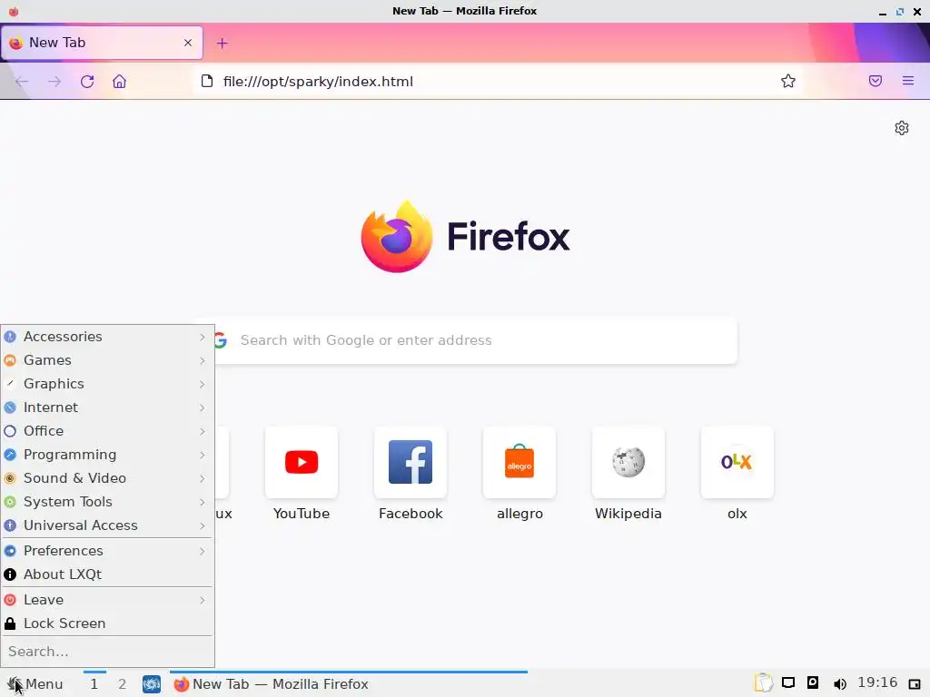Click the clipboard manager tray icon
The image size is (930, 697).
point(763,682)
